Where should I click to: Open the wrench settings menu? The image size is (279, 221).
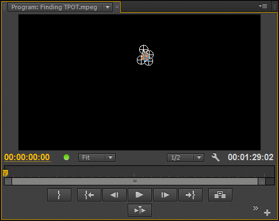[x=216, y=157]
